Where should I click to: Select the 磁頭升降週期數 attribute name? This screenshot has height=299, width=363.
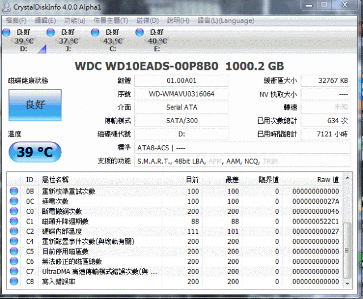(x=65, y=221)
